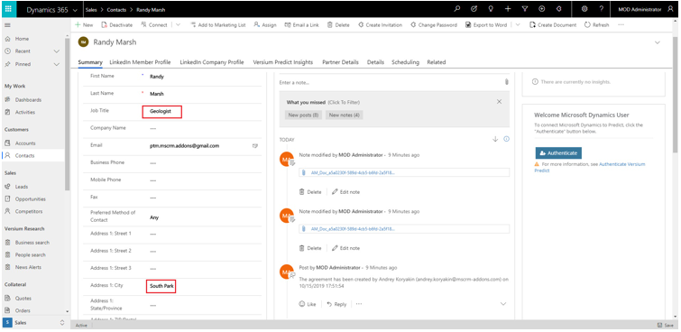
Task: Open the MOD Administrator user profile
Action: (x=646, y=10)
